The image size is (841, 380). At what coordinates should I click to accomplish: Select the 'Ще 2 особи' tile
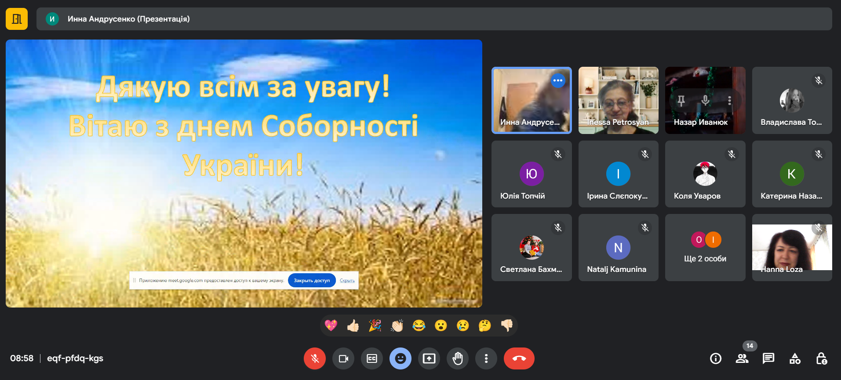[705, 248]
